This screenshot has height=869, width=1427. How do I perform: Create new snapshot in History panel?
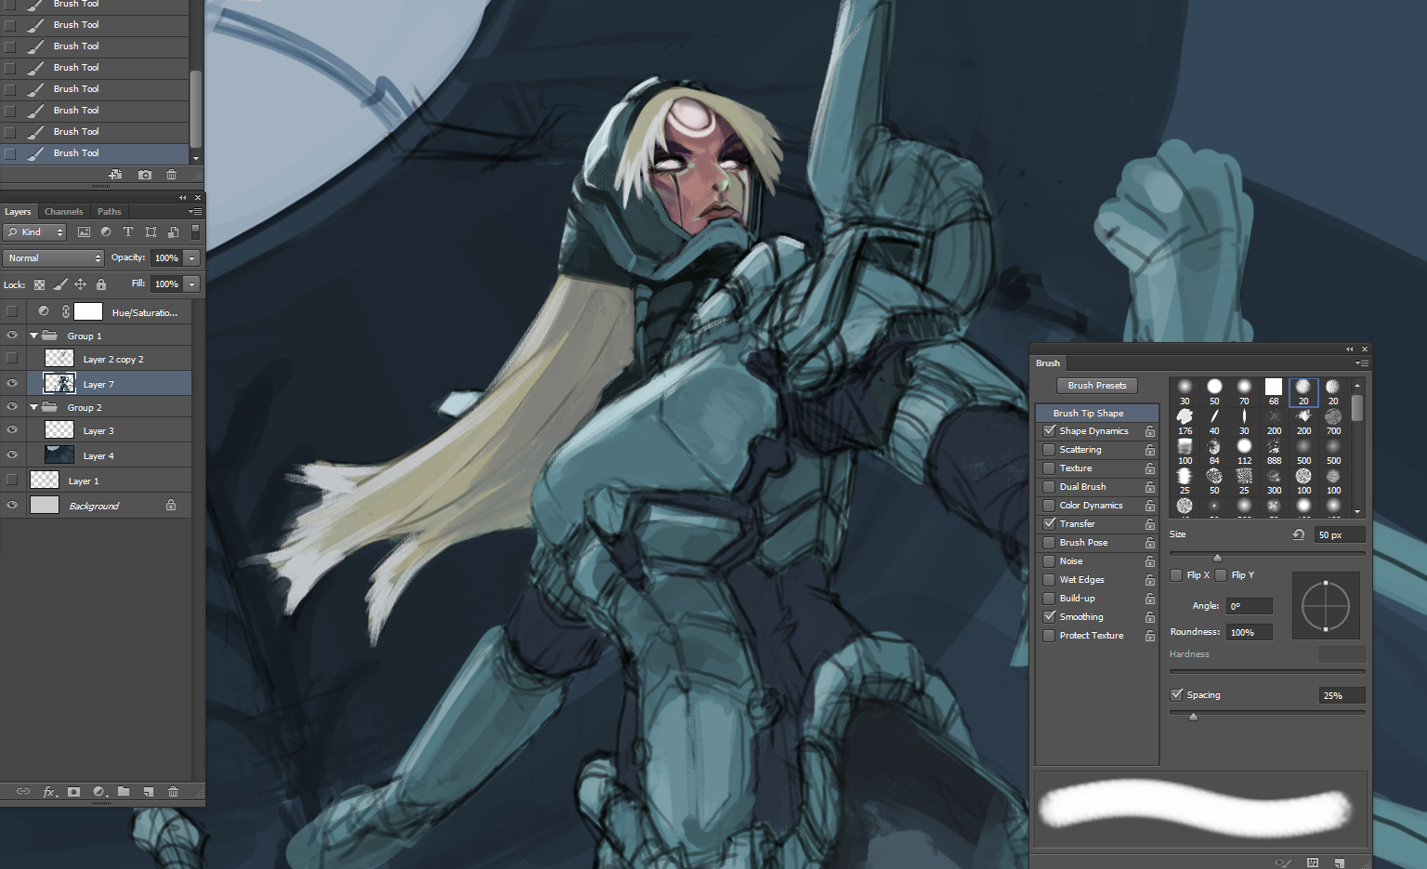click(145, 174)
